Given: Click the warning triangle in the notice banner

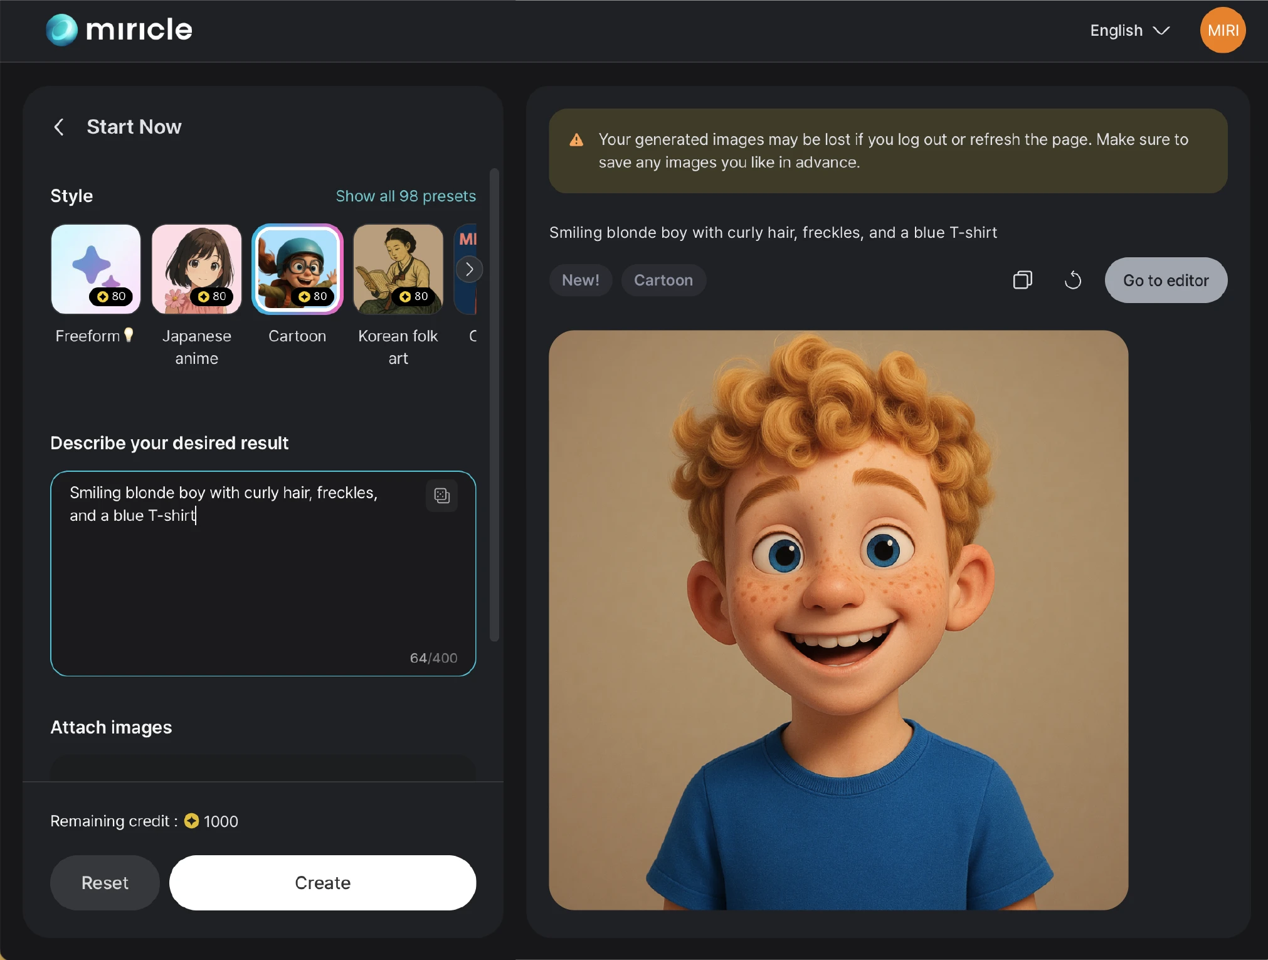Looking at the screenshot, I should click(576, 140).
